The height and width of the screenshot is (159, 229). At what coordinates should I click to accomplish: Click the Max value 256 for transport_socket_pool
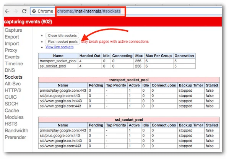point(138,61)
